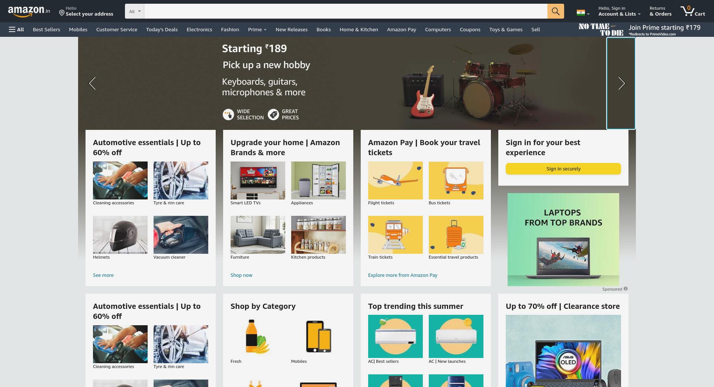714x387 pixels.
Task: Expand the search category All dropdown
Action: click(x=135, y=11)
